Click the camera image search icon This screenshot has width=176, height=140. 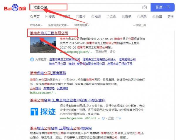point(144,7)
